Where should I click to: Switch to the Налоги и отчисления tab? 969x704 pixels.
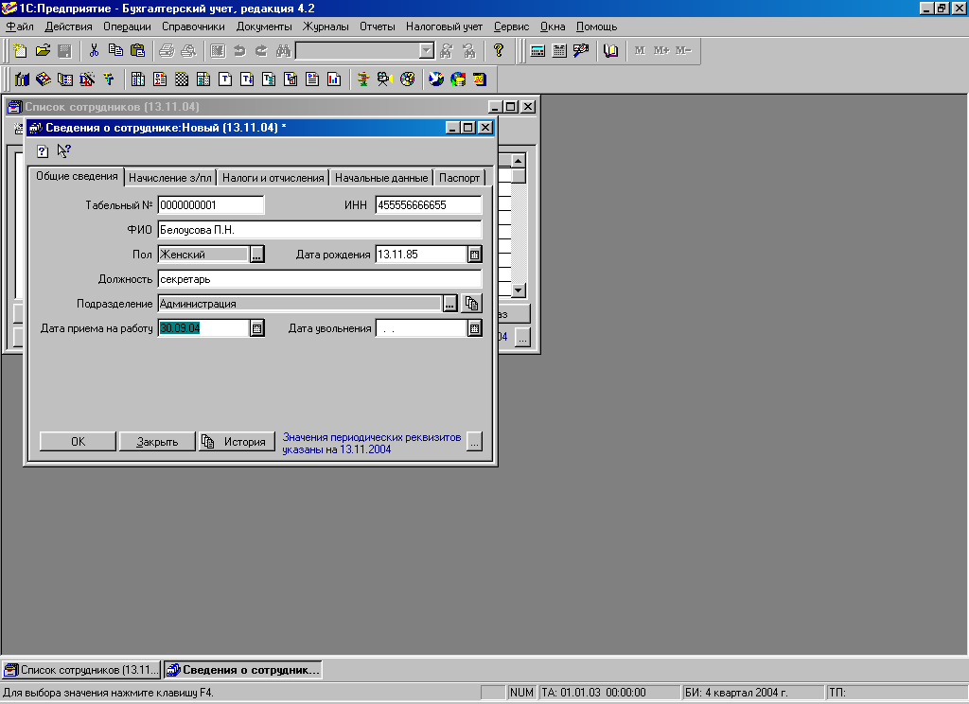pos(273,178)
